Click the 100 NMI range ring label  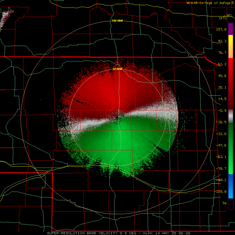[117, 21]
